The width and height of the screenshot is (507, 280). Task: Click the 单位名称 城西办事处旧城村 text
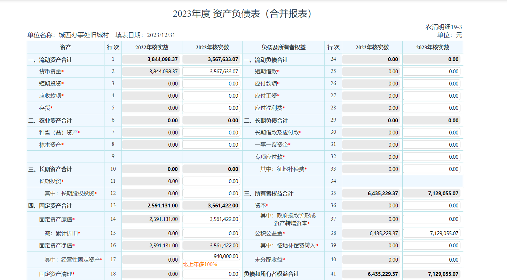(x=68, y=35)
